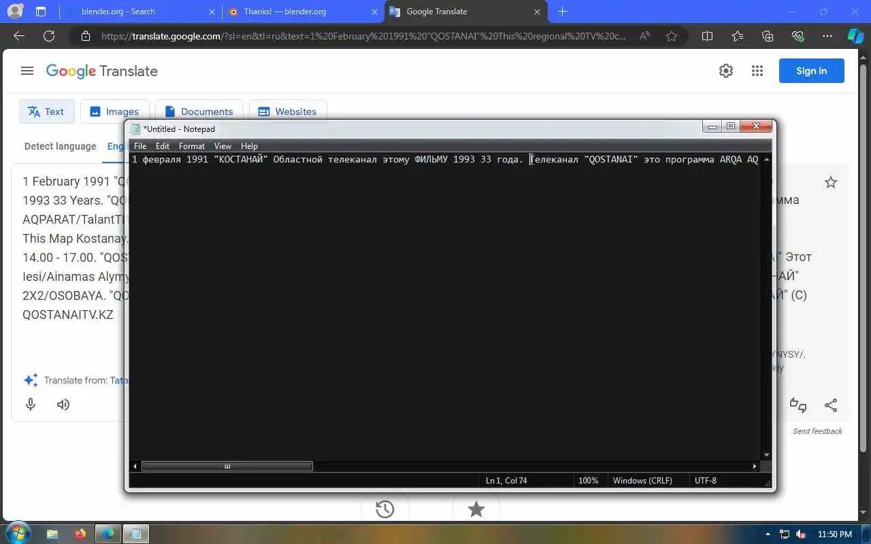Choose Detect language source option
The height and width of the screenshot is (544, 871).
point(61,146)
